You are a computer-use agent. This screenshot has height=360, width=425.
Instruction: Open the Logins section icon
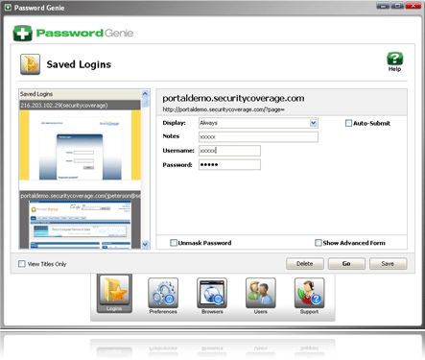coord(114,293)
